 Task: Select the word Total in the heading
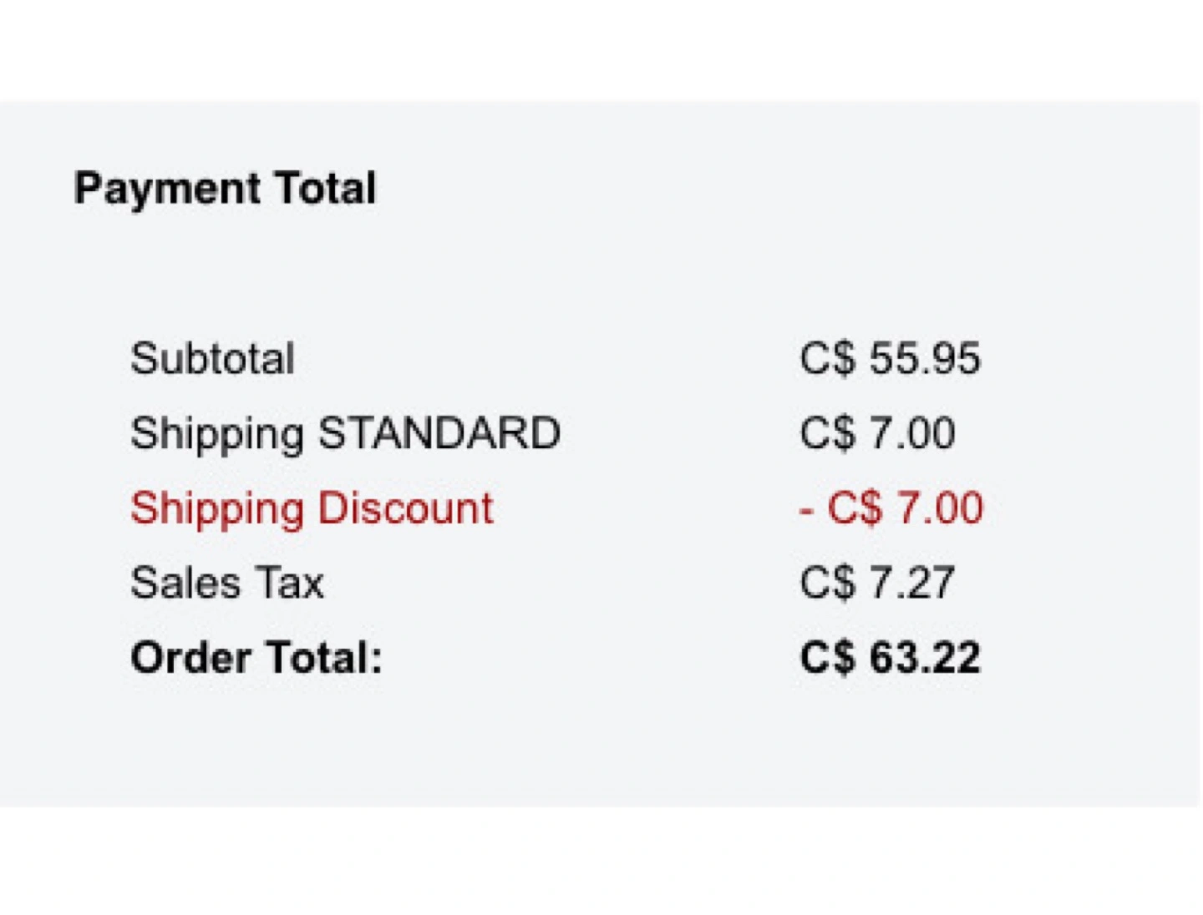(325, 188)
